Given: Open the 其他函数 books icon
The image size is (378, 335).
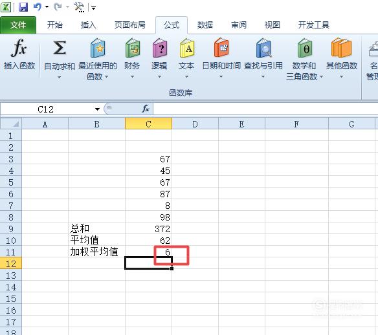Looking at the screenshot, I should coord(341,48).
